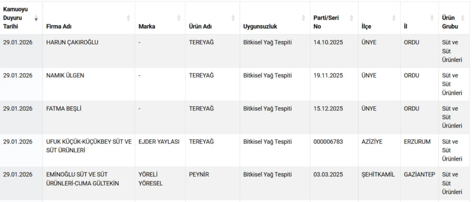Click the GAZİANTEP province cell
Image resolution: width=472 pixels, height=202 pixels.
tap(419, 175)
